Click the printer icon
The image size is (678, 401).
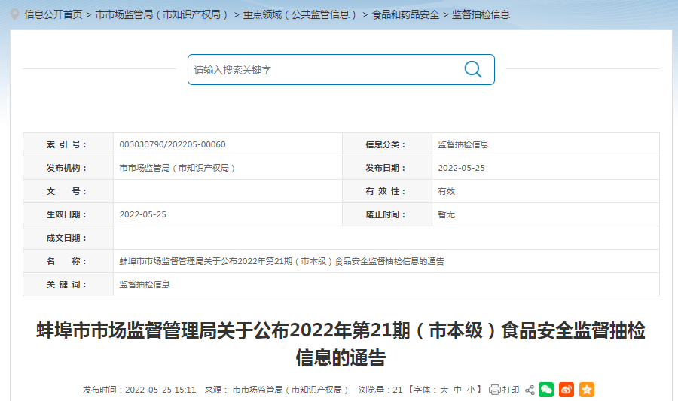(x=495, y=390)
